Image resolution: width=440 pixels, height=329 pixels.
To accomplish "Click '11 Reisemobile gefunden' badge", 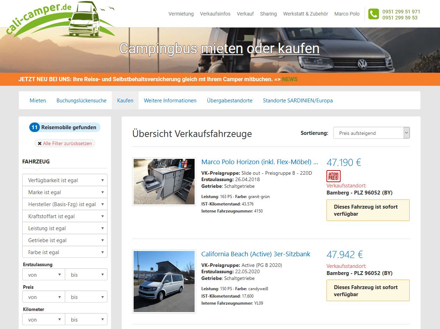I will [65, 127].
